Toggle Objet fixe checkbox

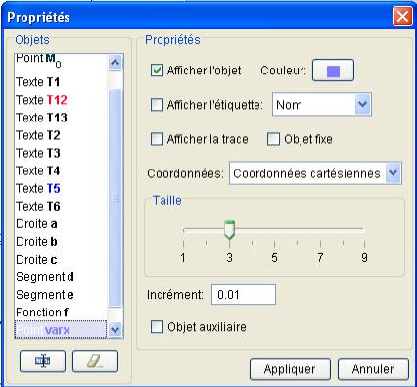pos(273,139)
